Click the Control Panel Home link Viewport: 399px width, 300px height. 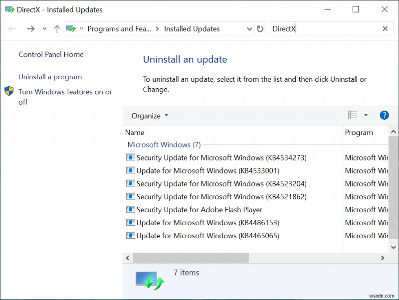[51, 54]
